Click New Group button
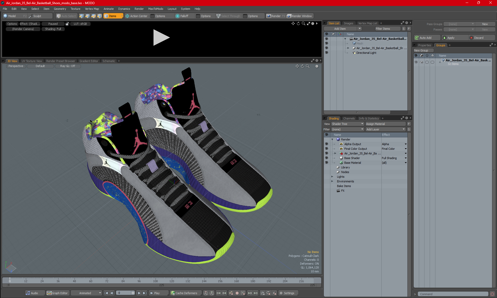The height and width of the screenshot is (298, 497). point(423,50)
